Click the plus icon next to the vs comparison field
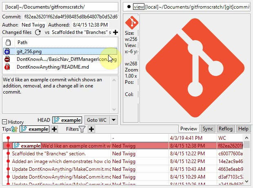This screenshot has width=253, height=188. 115,32
